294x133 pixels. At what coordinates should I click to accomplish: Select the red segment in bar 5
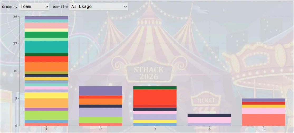[x=264, y=103]
